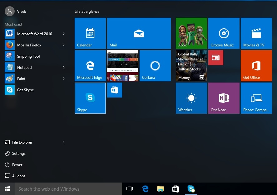Expand Paint jump list arrow

pos(64,78)
